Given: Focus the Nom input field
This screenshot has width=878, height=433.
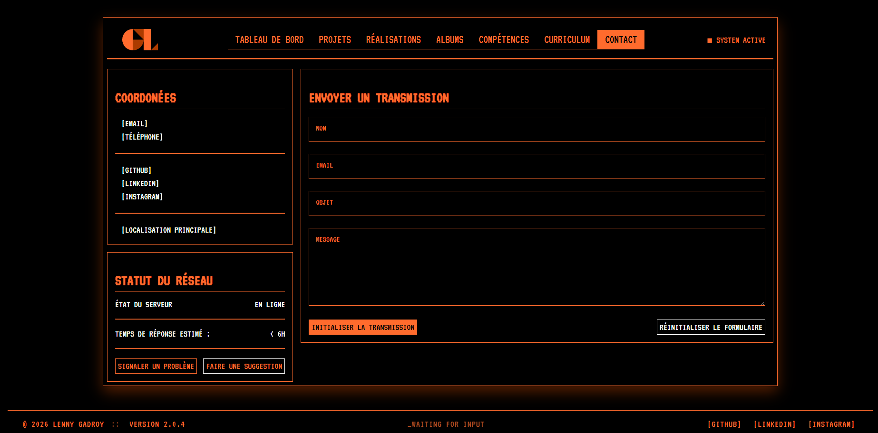Looking at the screenshot, I should 537,129.
